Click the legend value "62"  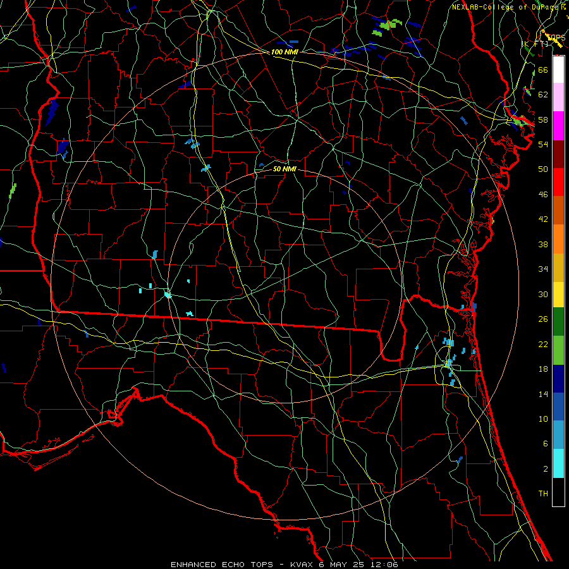543,95
